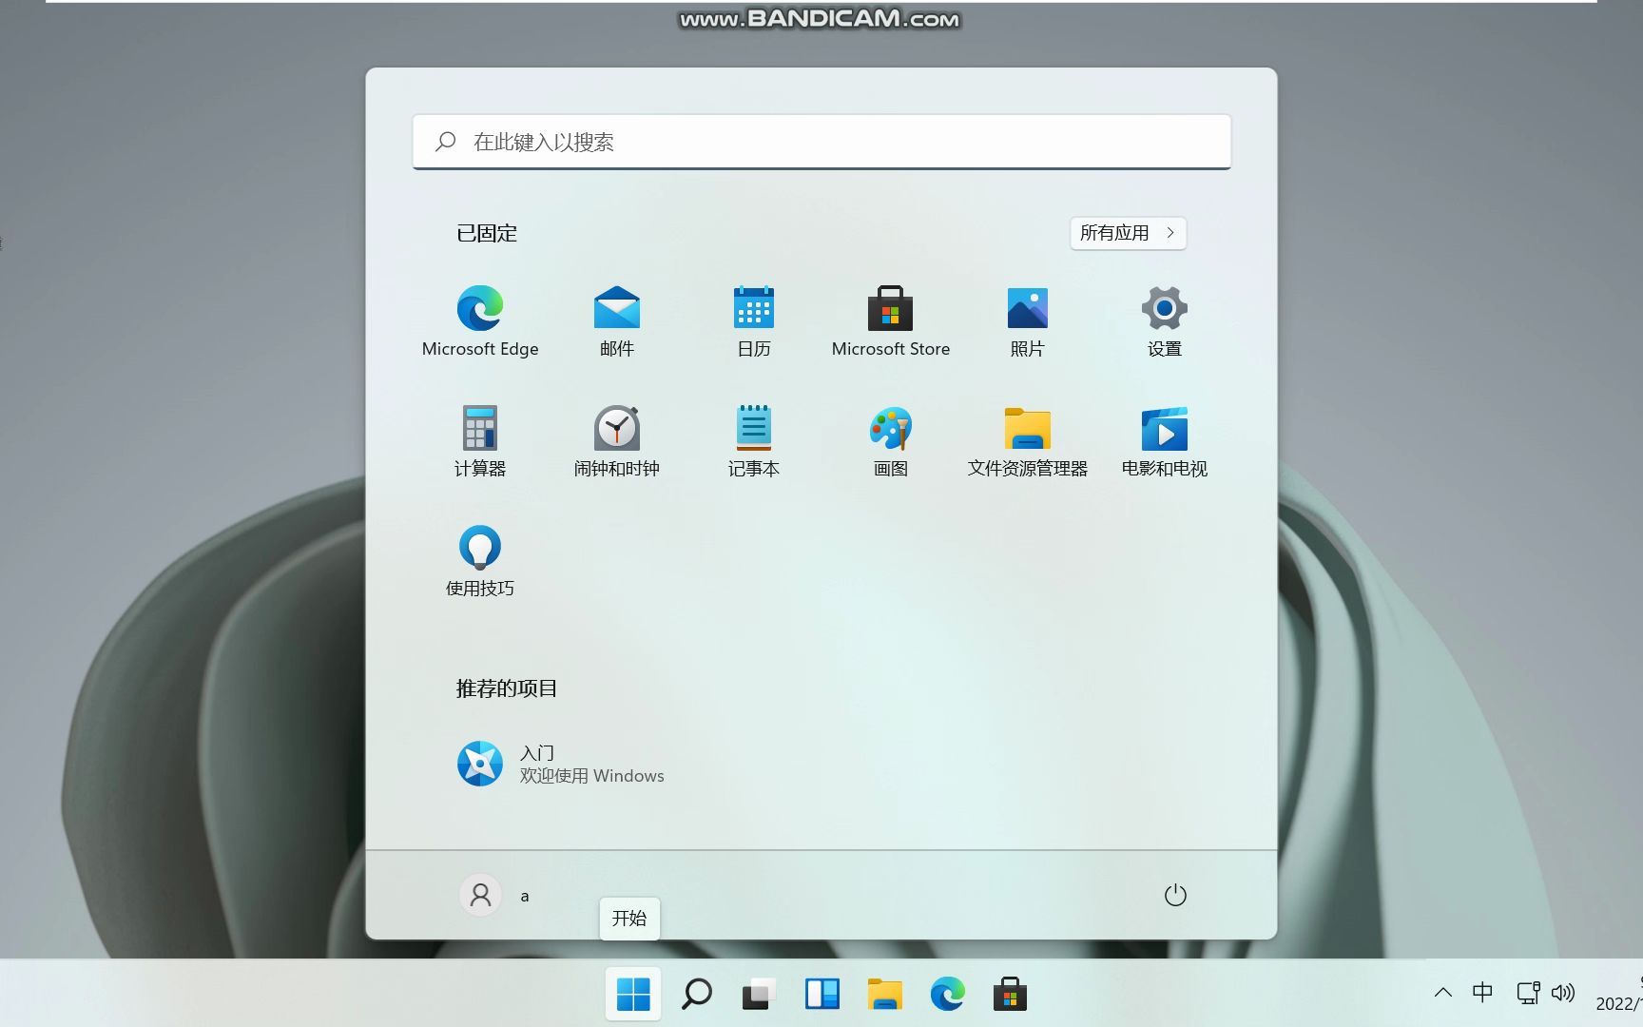1643x1027 pixels.
Task: Show hidden system tray icons
Action: click(x=1443, y=993)
